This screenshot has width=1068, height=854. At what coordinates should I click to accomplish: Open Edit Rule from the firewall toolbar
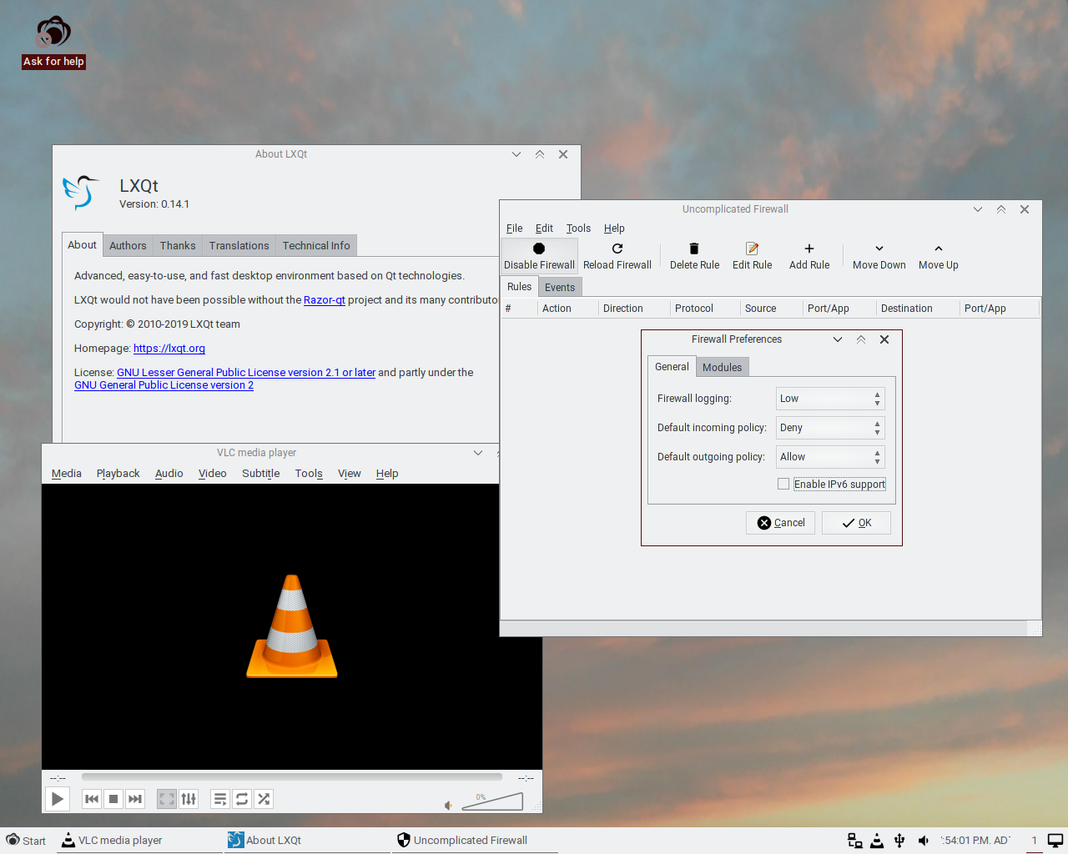click(x=752, y=256)
